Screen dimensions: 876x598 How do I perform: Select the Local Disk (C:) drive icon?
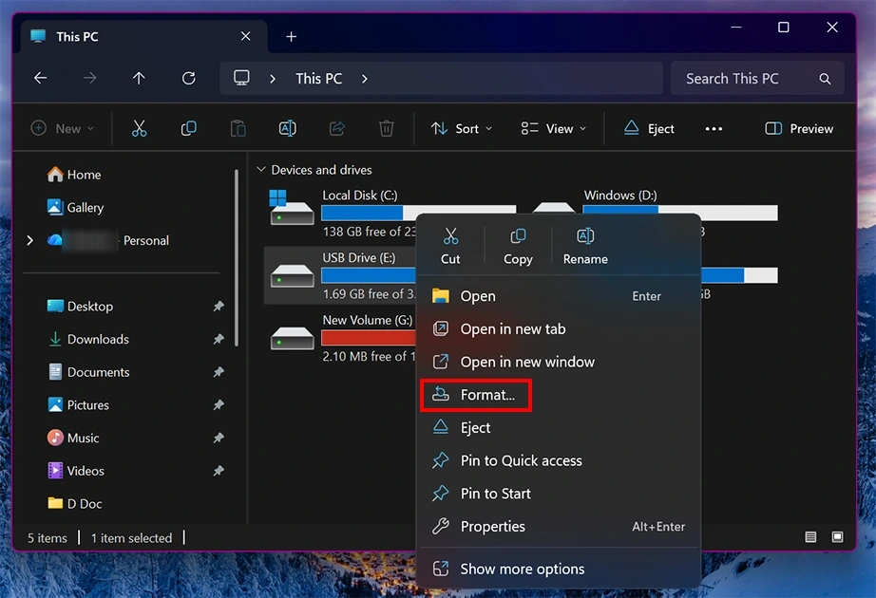(x=292, y=208)
